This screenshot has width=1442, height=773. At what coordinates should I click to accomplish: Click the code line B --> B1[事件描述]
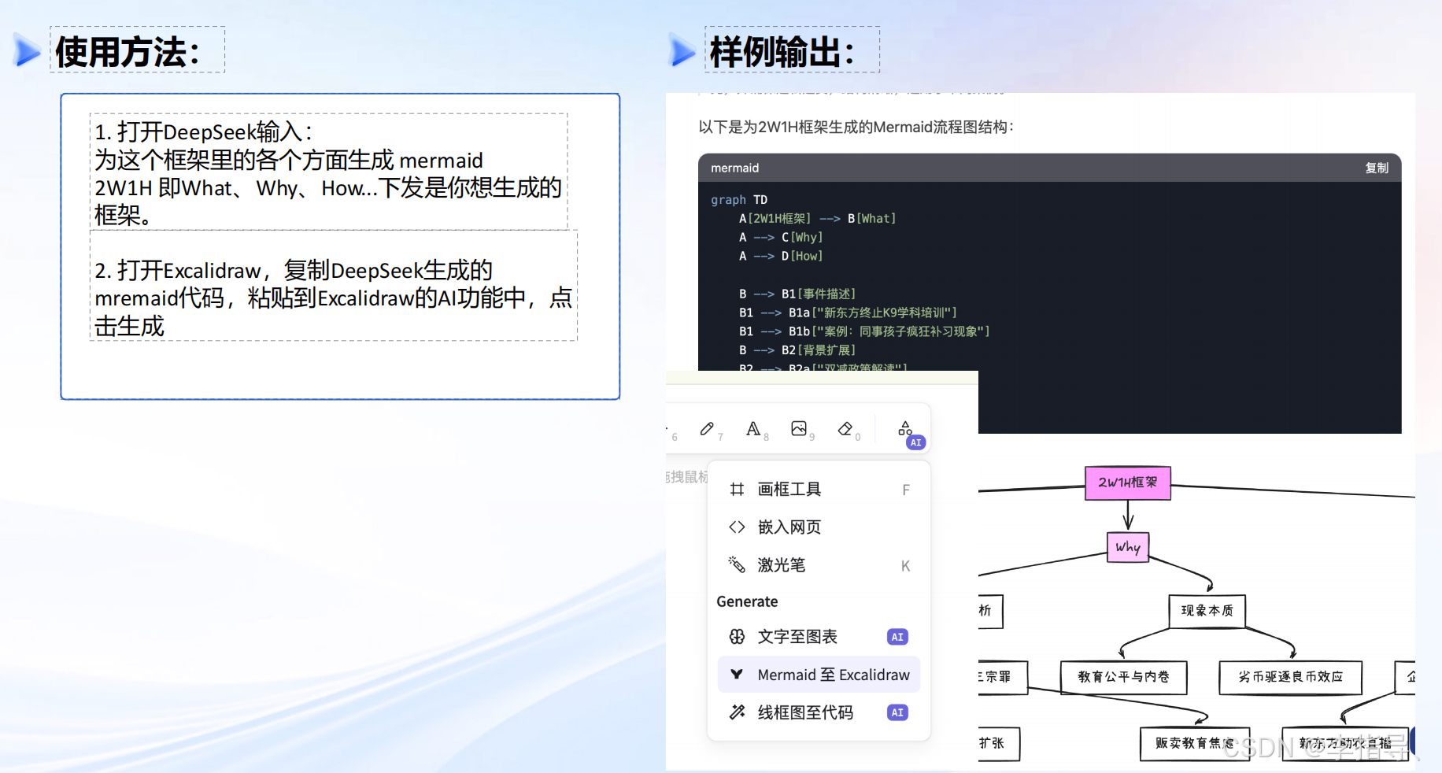[x=797, y=294]
